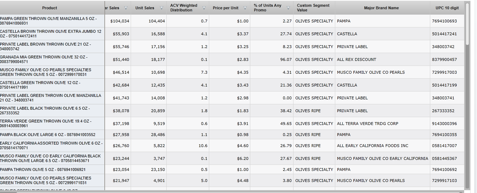Image resolution: width=477 pixels, height=193 pixels.
Task: Select the Early California Assorted Thrown Olive row
Action: tap(51, 145)
